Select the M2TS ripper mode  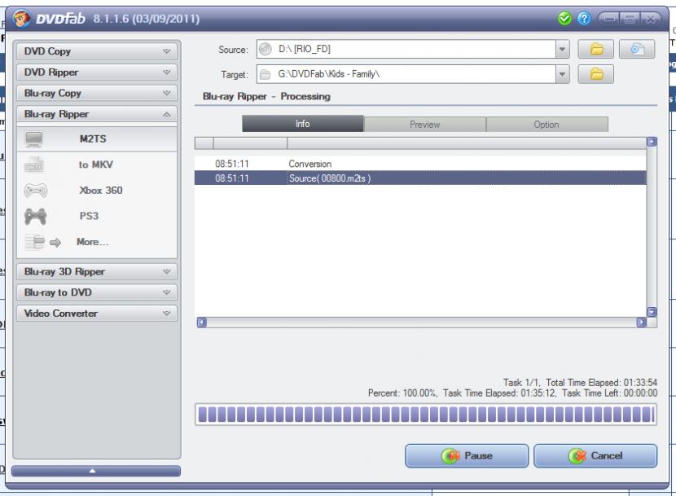[97, 139]
